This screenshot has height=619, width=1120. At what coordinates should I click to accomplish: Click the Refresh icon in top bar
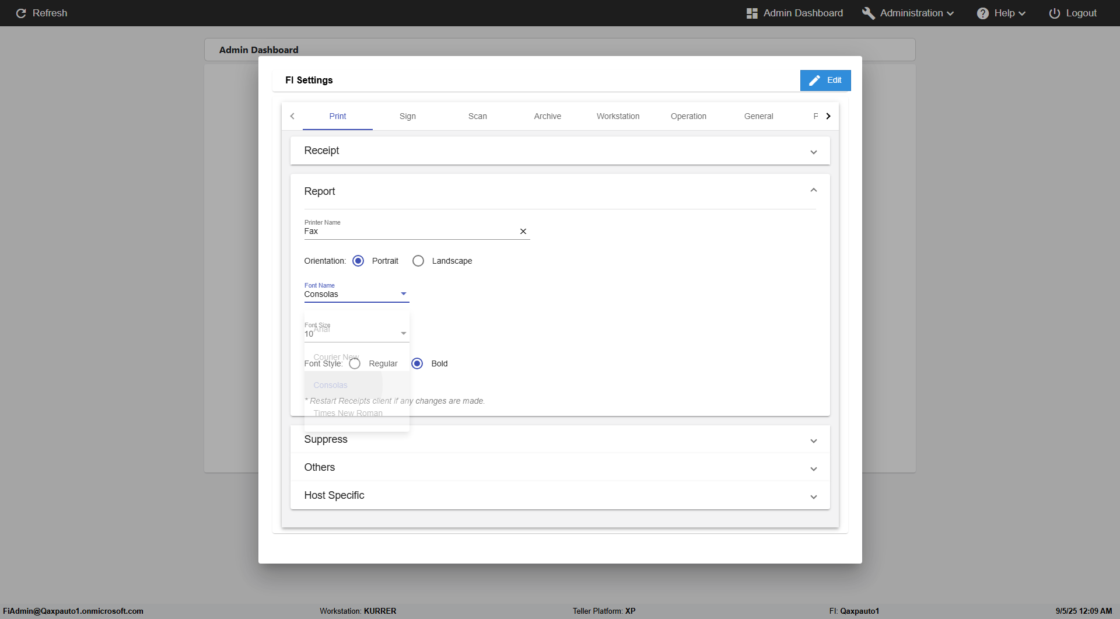[x=21, y=13]
